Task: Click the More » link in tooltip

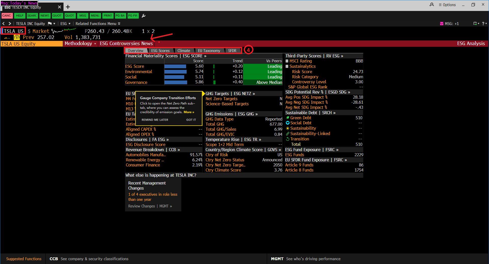Action: (189, 112)
